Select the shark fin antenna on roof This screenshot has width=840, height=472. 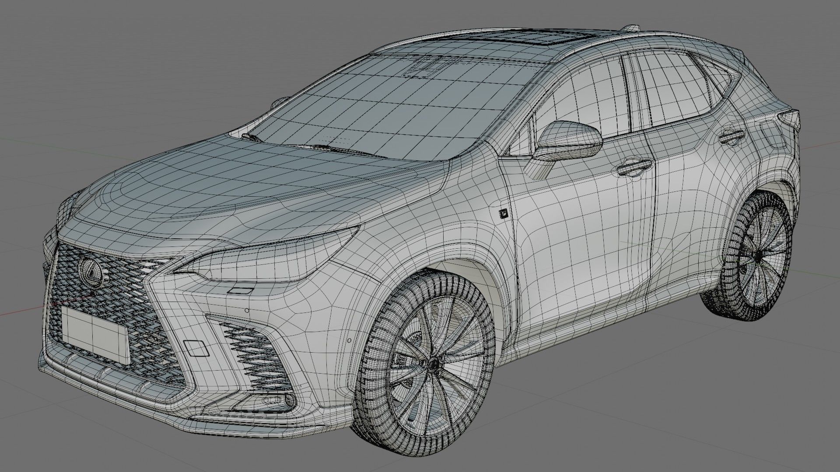click(633, 28)
